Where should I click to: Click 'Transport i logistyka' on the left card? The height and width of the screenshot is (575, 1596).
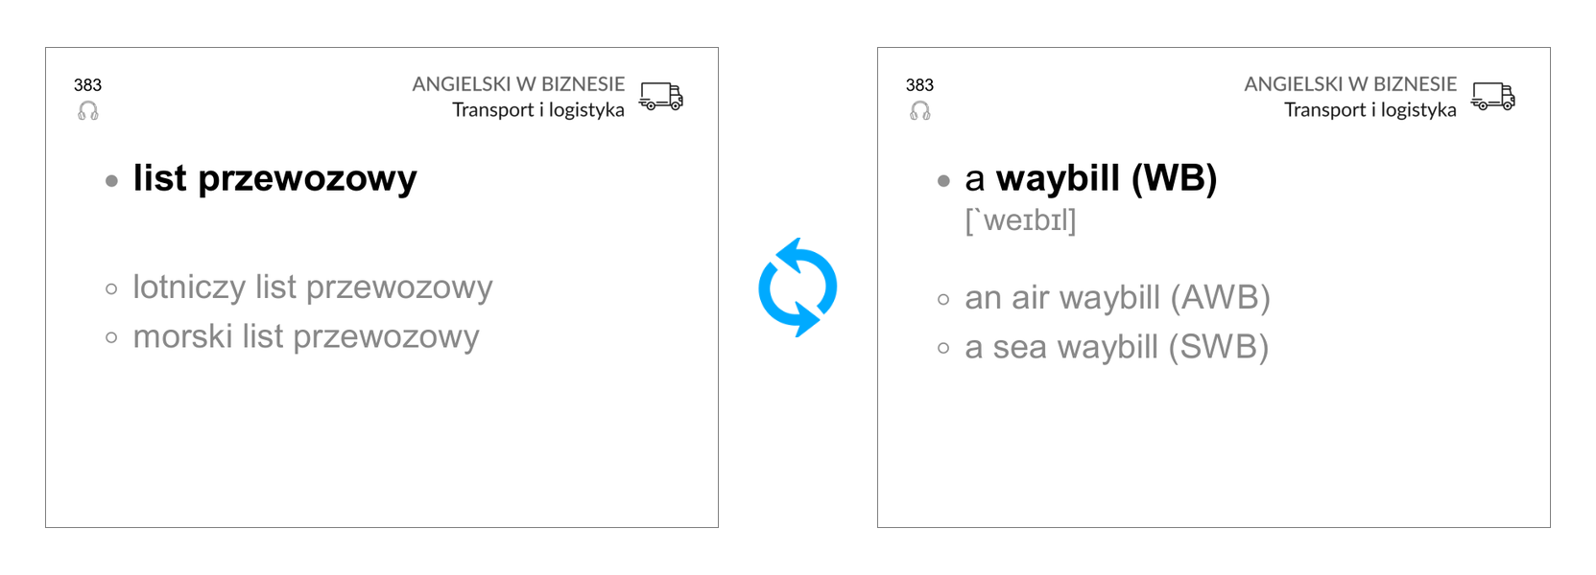click(537, 110)
